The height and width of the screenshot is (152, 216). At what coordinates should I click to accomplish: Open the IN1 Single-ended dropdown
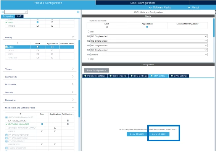(149, 36)
